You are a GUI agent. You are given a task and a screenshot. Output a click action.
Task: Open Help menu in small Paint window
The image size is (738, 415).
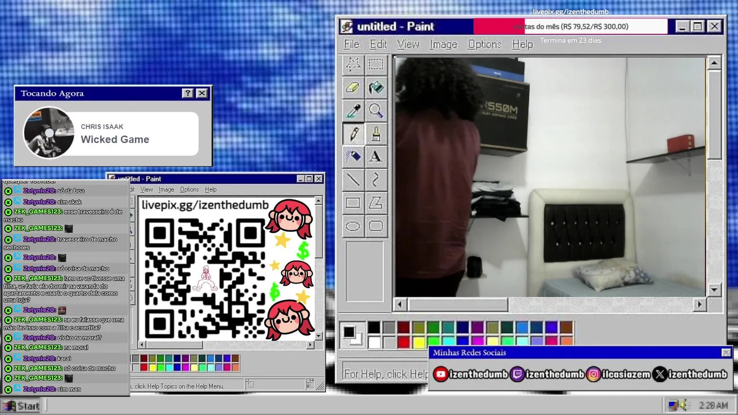coord(210,190)
